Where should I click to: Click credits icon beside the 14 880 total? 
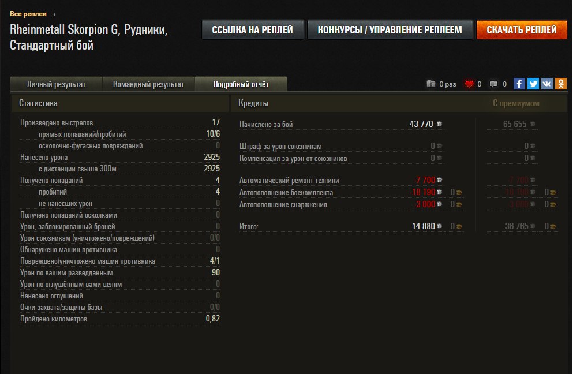pos(440,227)
